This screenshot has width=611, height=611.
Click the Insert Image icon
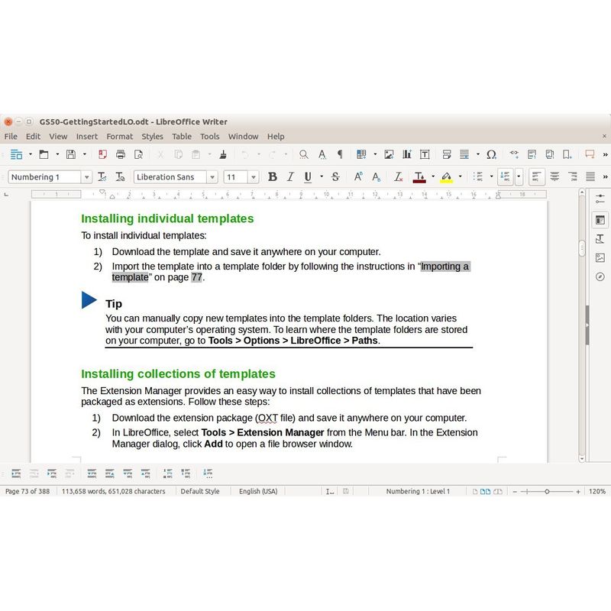(389, 154)
